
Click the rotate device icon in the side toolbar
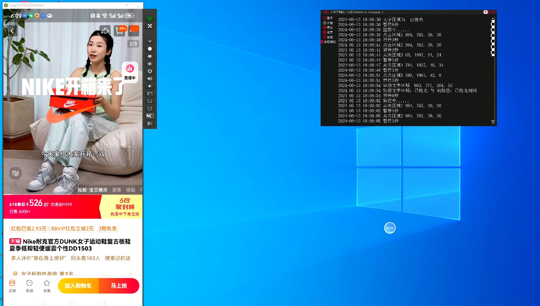[150, 93]
